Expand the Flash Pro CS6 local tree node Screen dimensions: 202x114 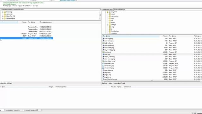(3, 16)
